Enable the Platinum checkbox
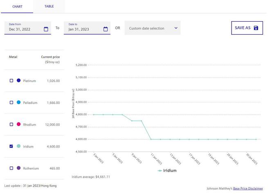This screenshot has width=270, height=194. [x=11, y=81]
